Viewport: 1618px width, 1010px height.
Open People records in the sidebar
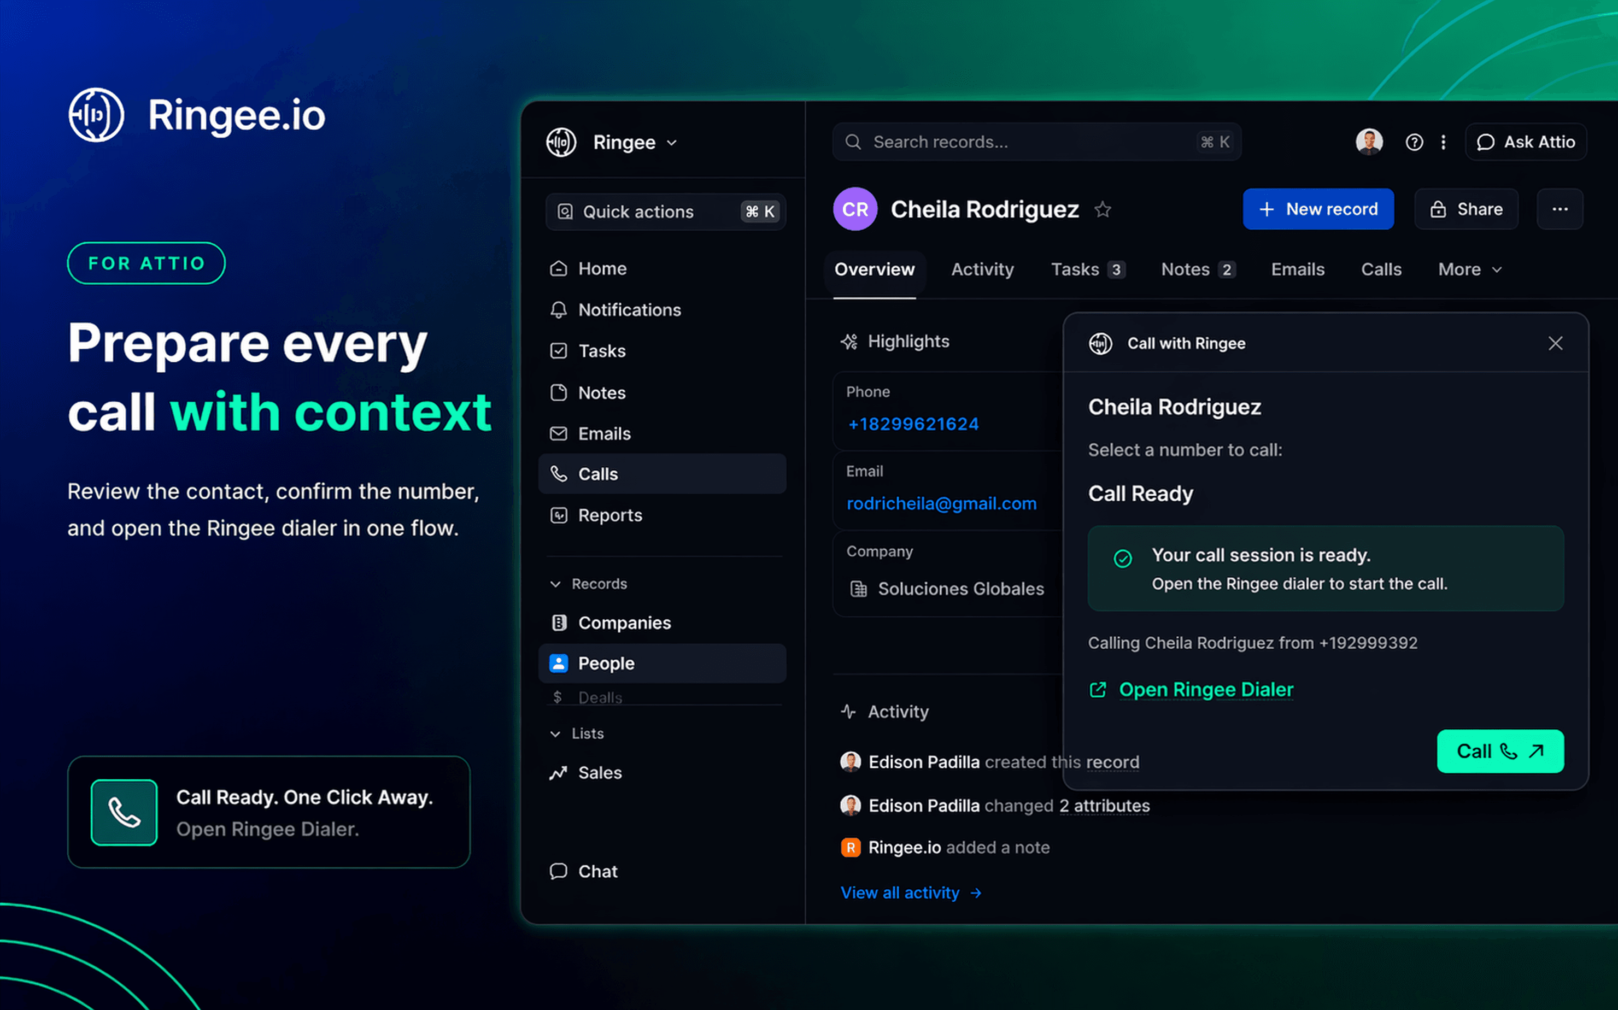[662, 663]
